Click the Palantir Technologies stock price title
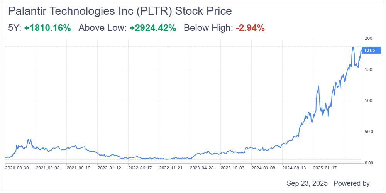This screenshot has height=193, width=386. click(x=120, y=11)
